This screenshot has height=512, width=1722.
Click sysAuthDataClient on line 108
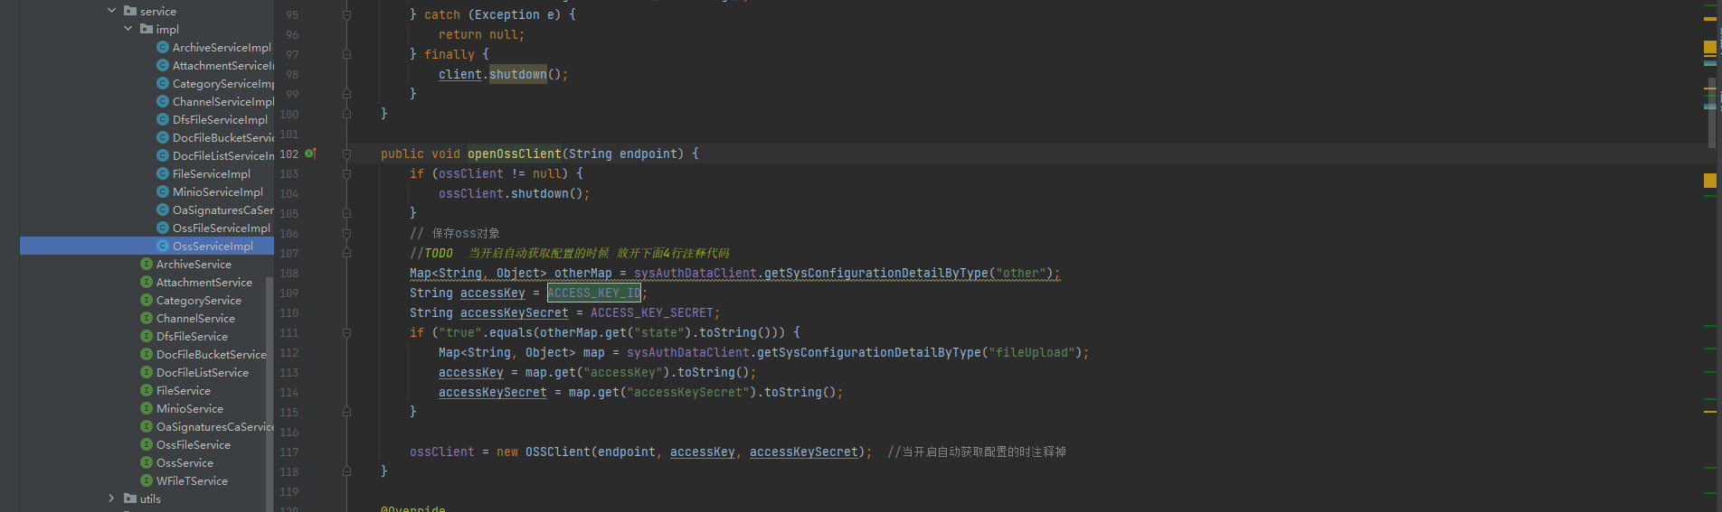tap(695, 273)
